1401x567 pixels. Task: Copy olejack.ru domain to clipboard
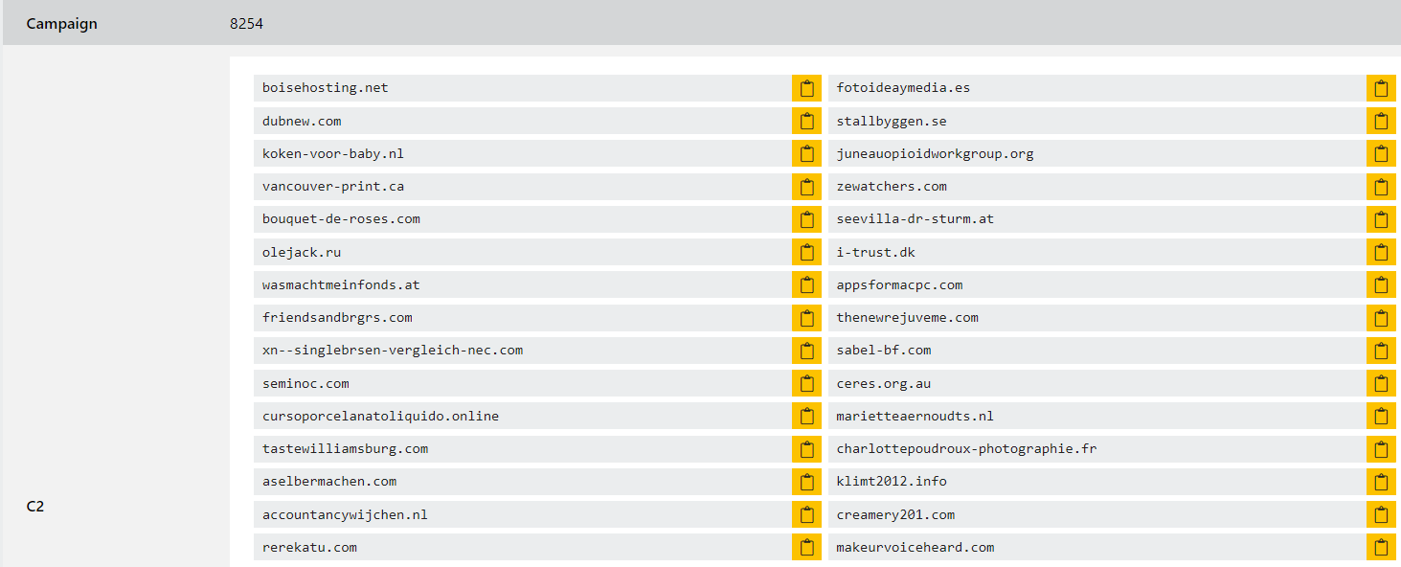tap(806, 253)
